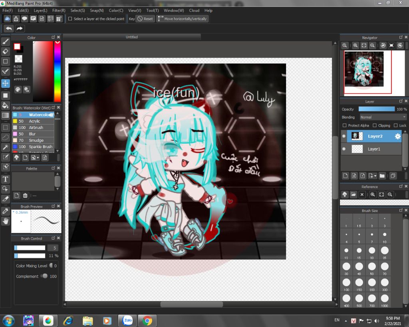Adjust the layer Opacity slider
409x327 pixels.
(377, 109)
